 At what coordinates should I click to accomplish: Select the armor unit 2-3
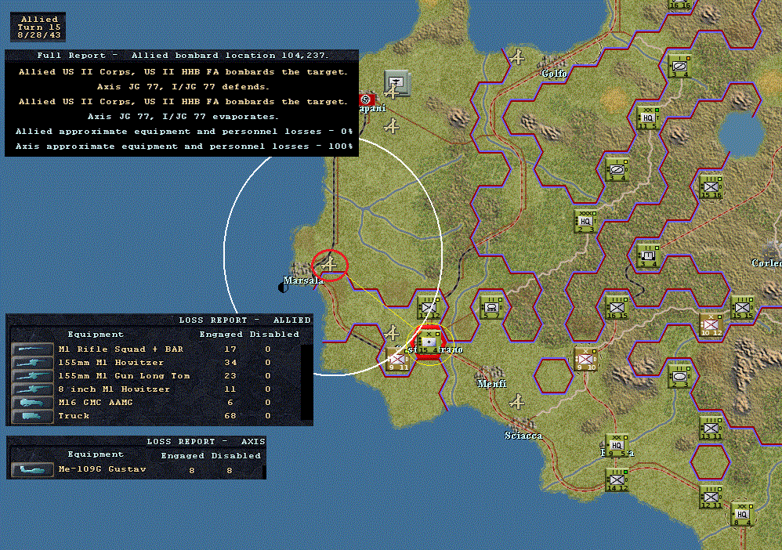(x=680, y=378)
